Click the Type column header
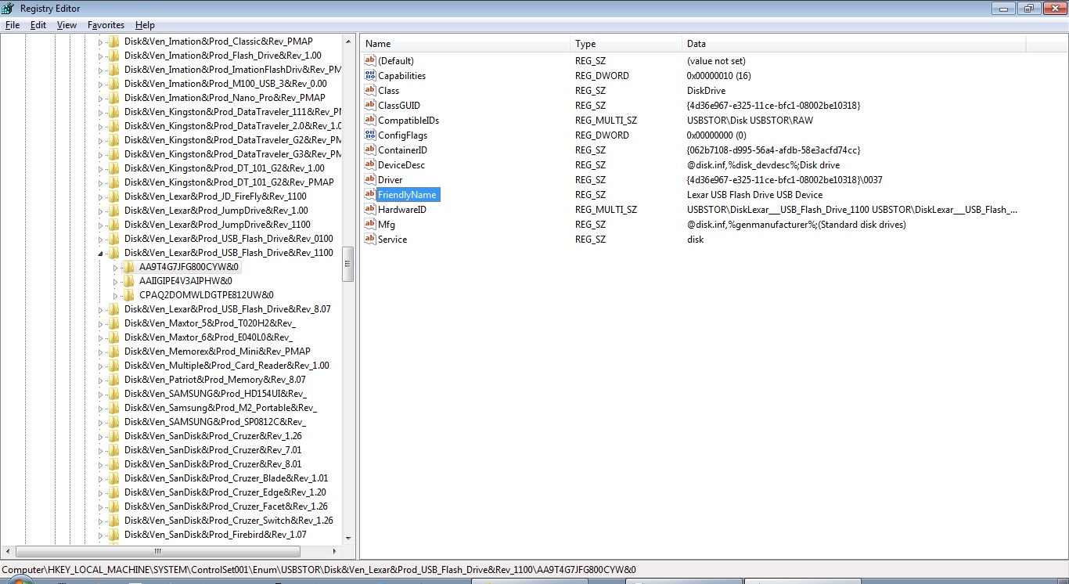This screenshot has width=1069, height=584. 625,44
